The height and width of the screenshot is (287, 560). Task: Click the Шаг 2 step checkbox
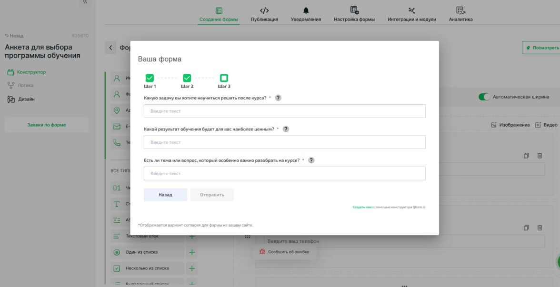click(187, 78)
